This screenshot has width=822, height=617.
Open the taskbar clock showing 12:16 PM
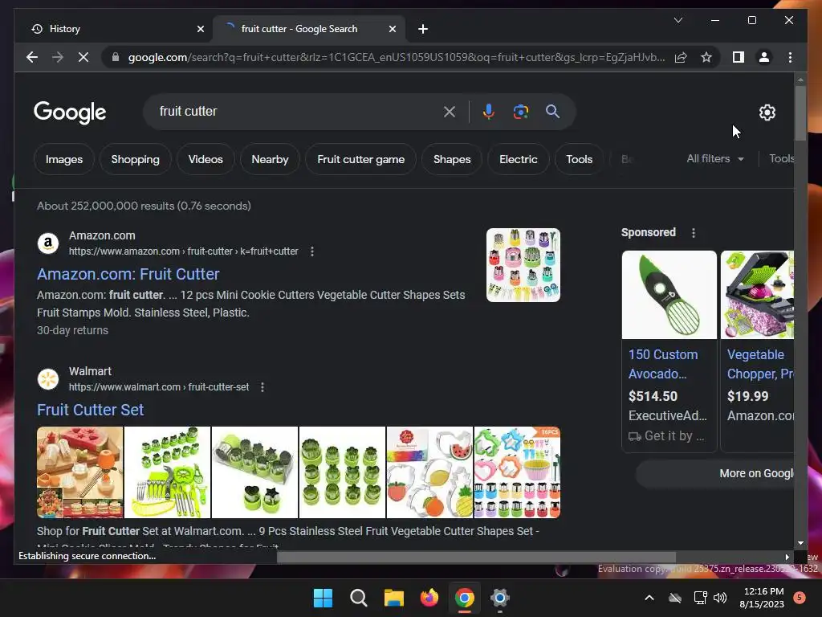762,598
